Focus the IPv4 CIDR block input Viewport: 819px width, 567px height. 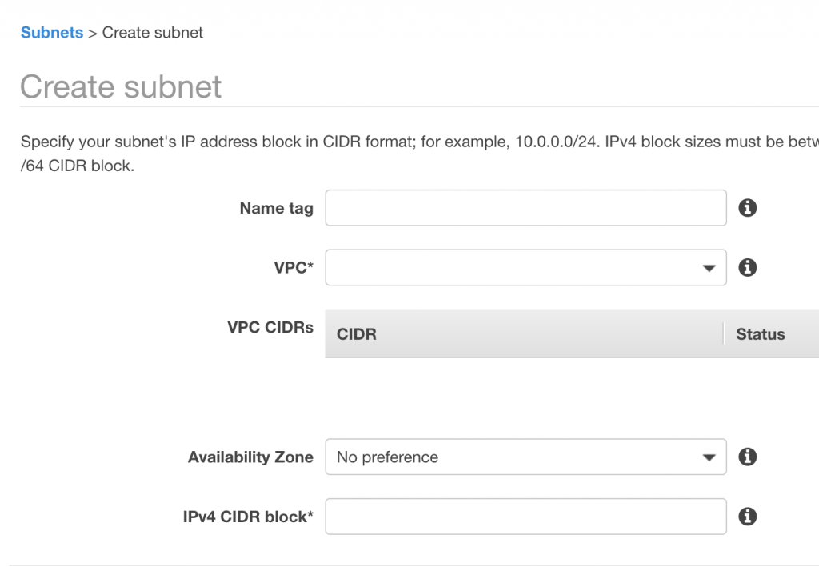[525, 517]
